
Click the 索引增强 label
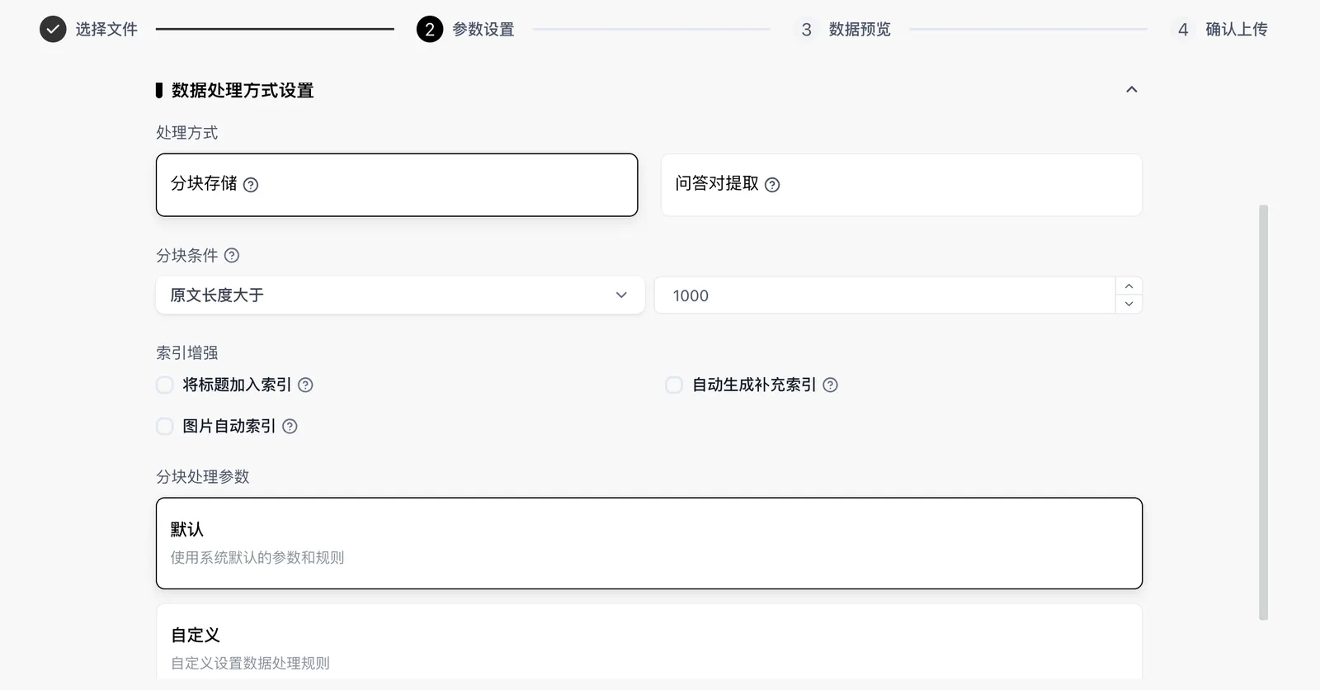click(x=187, y=353)
